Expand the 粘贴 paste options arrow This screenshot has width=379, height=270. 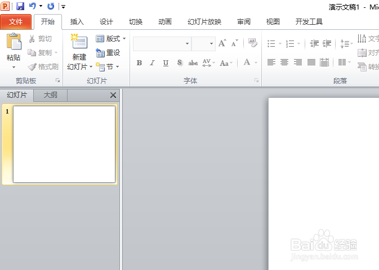pyautogui.click(x=14, y=67)
